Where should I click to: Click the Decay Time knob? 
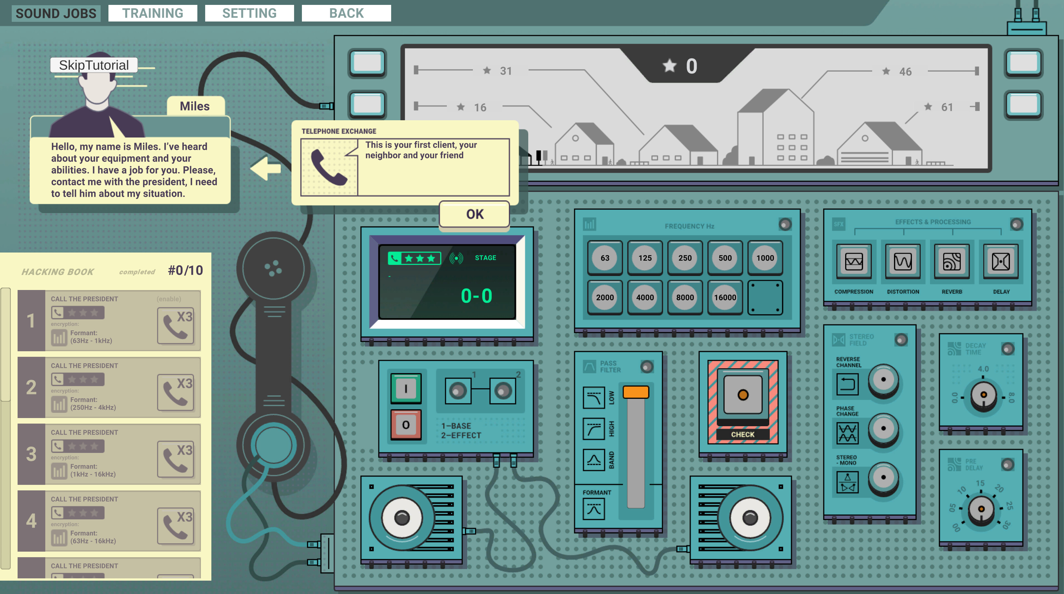[x=984, y=395]
